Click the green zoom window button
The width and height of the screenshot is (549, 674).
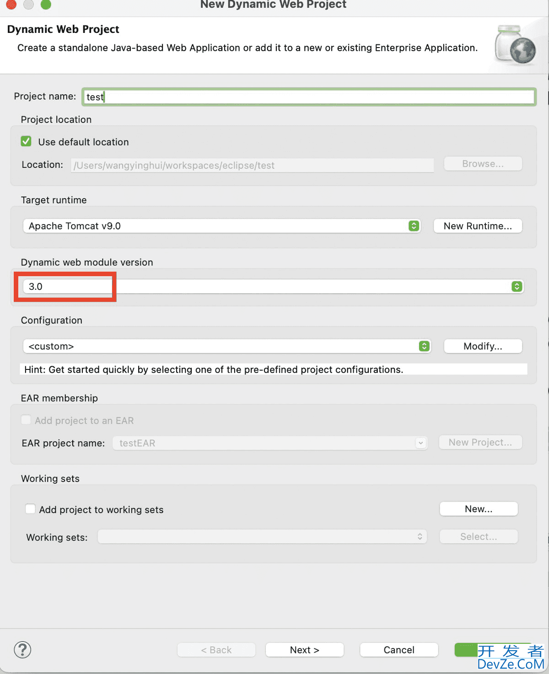pos(46,5)
